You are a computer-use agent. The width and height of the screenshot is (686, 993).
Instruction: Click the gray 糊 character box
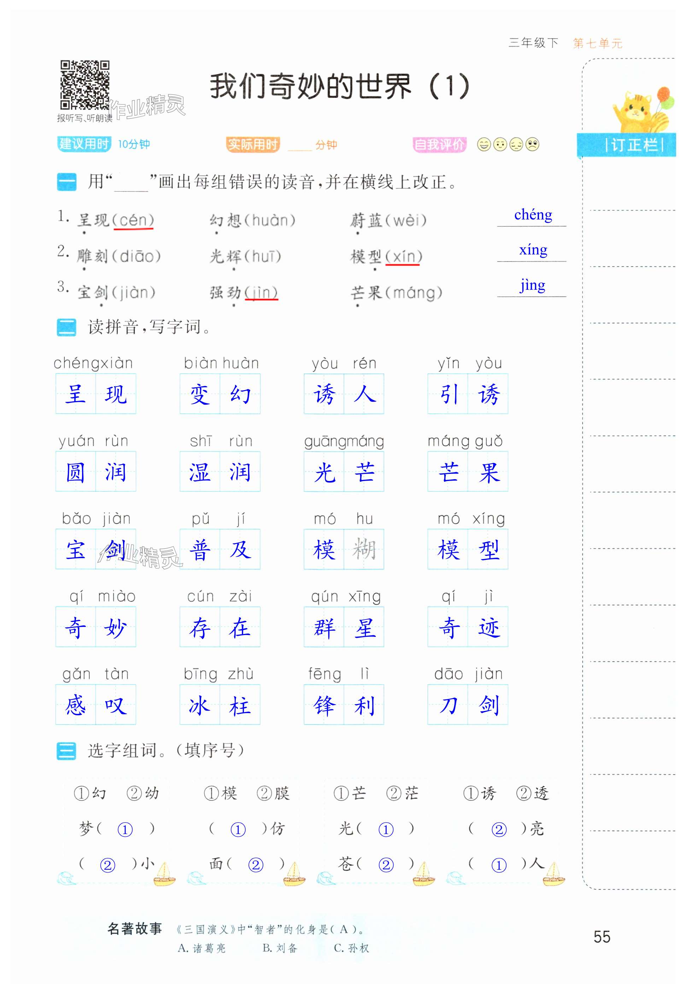[x=364, y=549]
